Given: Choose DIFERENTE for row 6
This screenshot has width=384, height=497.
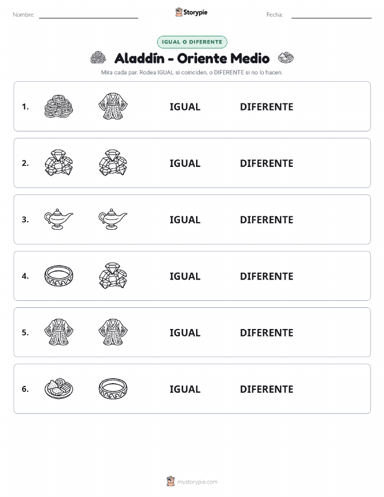Looking at the screenshot, I should click(266, 389).
